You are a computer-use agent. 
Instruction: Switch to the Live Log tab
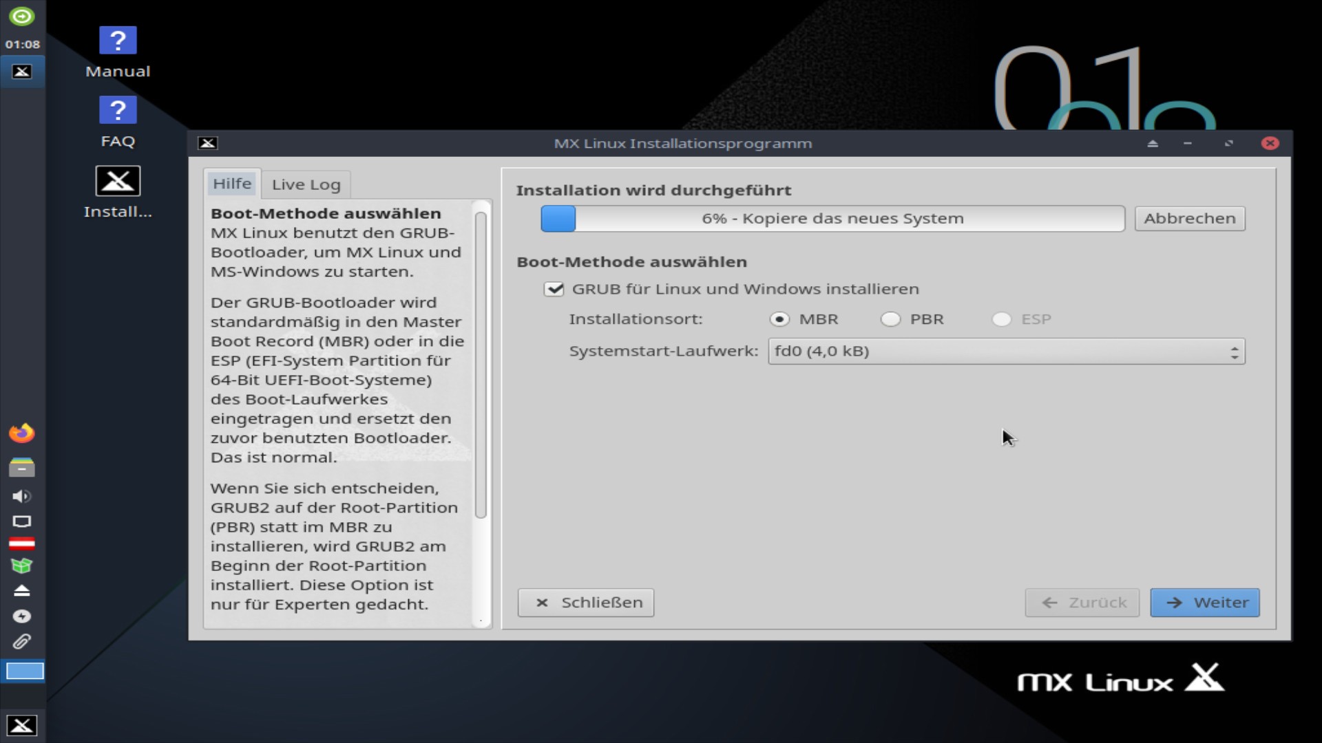coord(306,184)
